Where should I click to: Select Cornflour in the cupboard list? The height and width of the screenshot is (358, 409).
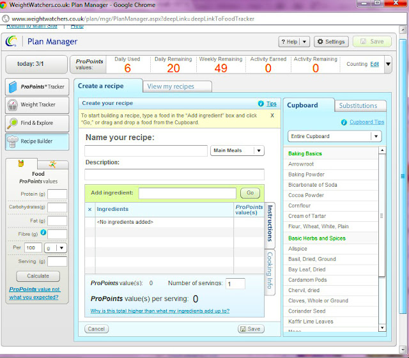click(x=330, y=206)
